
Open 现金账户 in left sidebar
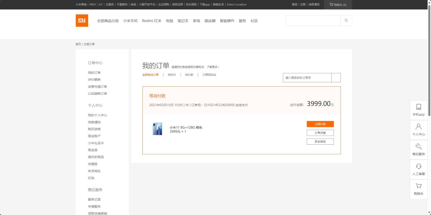tap(94, 136)
